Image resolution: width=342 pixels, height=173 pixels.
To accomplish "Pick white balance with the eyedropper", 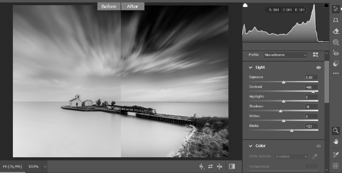I will click(315, 156).
